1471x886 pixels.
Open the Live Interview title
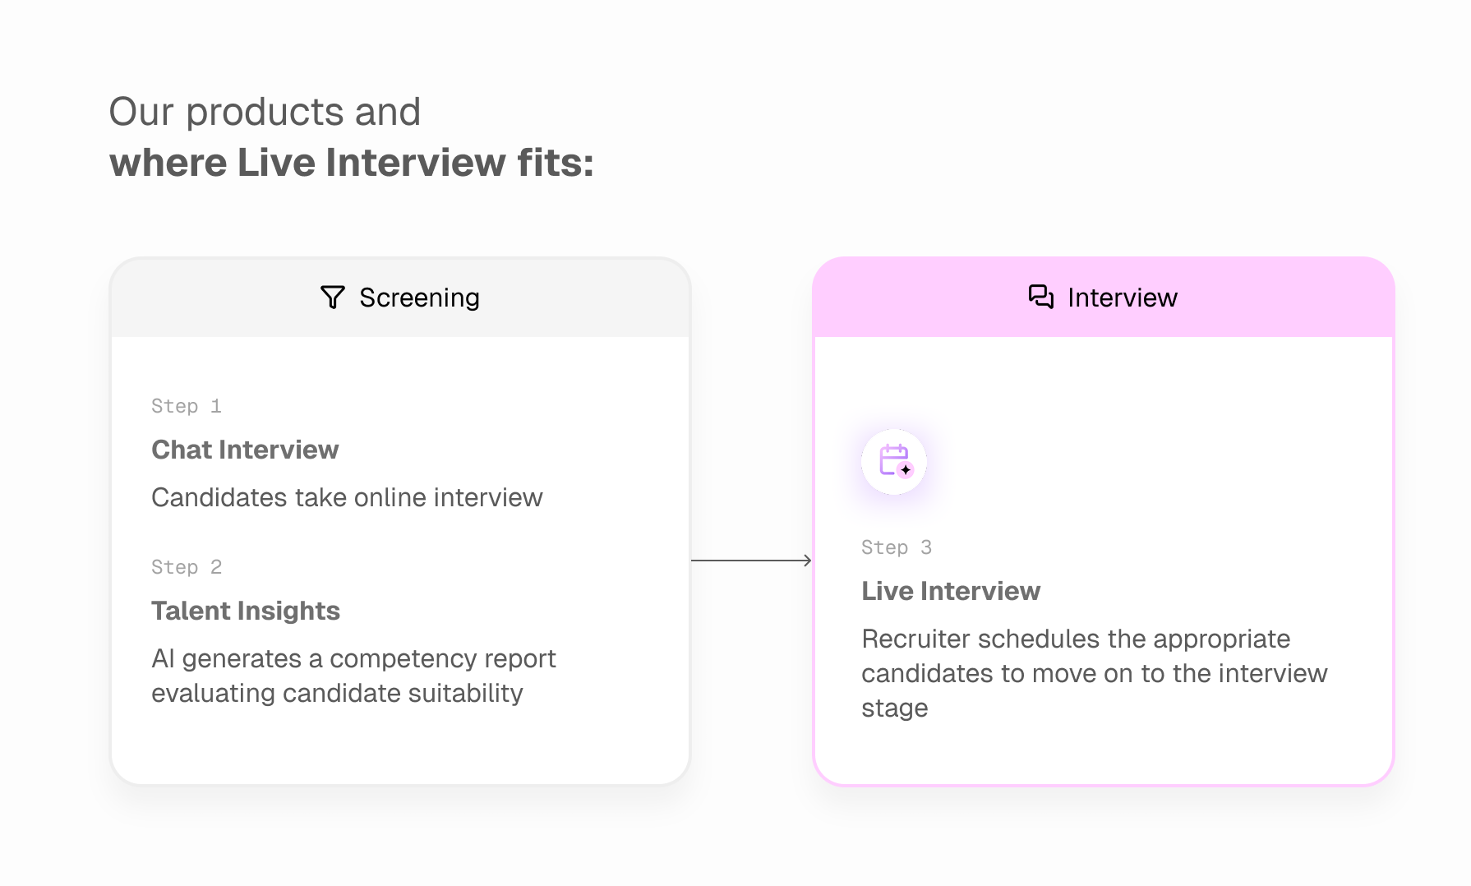951,591
